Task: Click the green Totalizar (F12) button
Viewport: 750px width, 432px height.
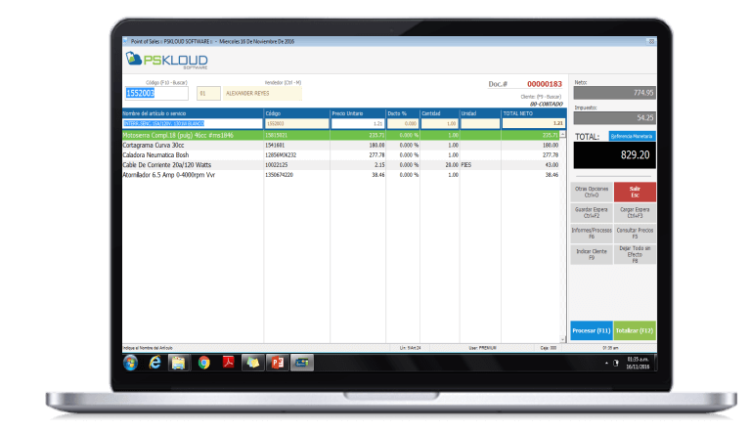Action: (635, 330)
